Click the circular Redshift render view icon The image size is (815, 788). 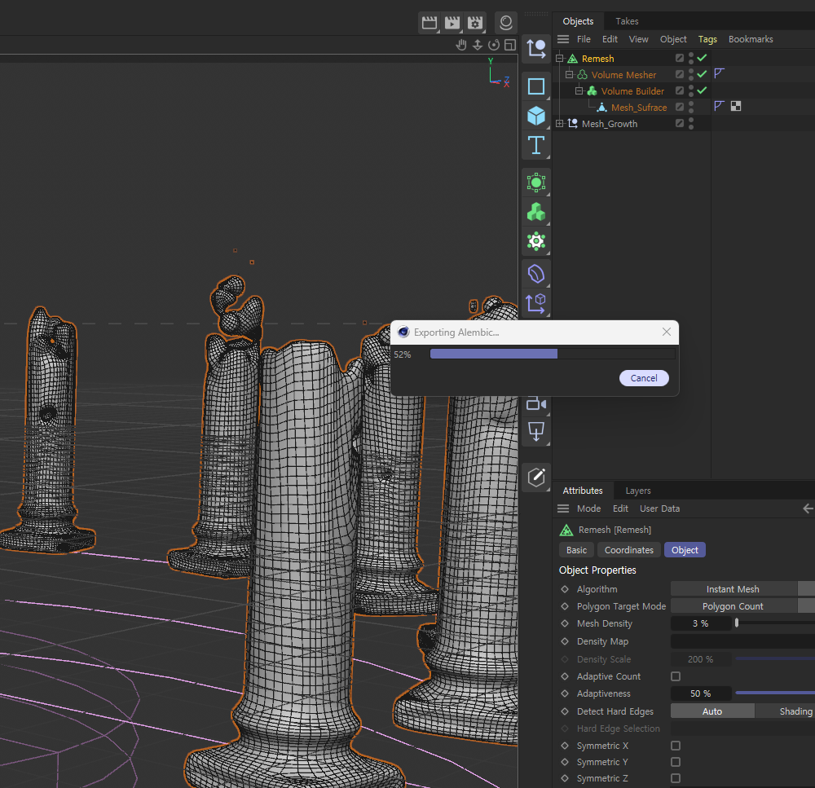[x=506, y=22]
